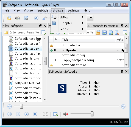
Task: Save the playlist with floppy icon
Action: pyautogui.click(x=104, y=32)
